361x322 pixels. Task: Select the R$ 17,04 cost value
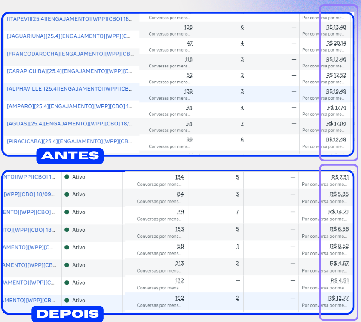tap(336, 124)
